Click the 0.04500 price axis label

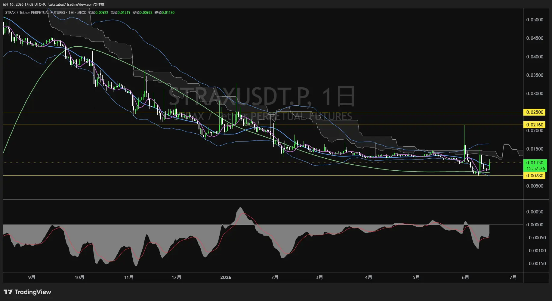click(x=535, y=38)
